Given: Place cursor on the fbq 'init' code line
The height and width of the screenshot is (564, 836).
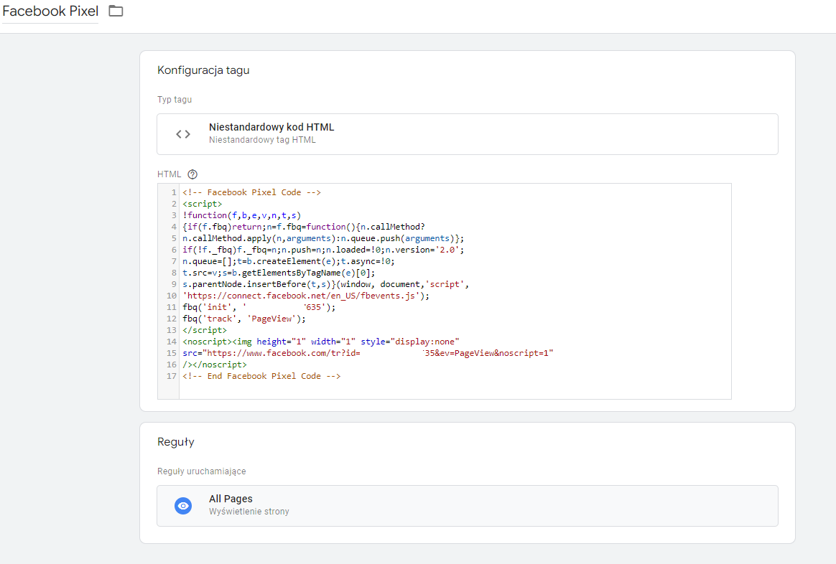Looking at the screenshot, I should coord(259,307).
